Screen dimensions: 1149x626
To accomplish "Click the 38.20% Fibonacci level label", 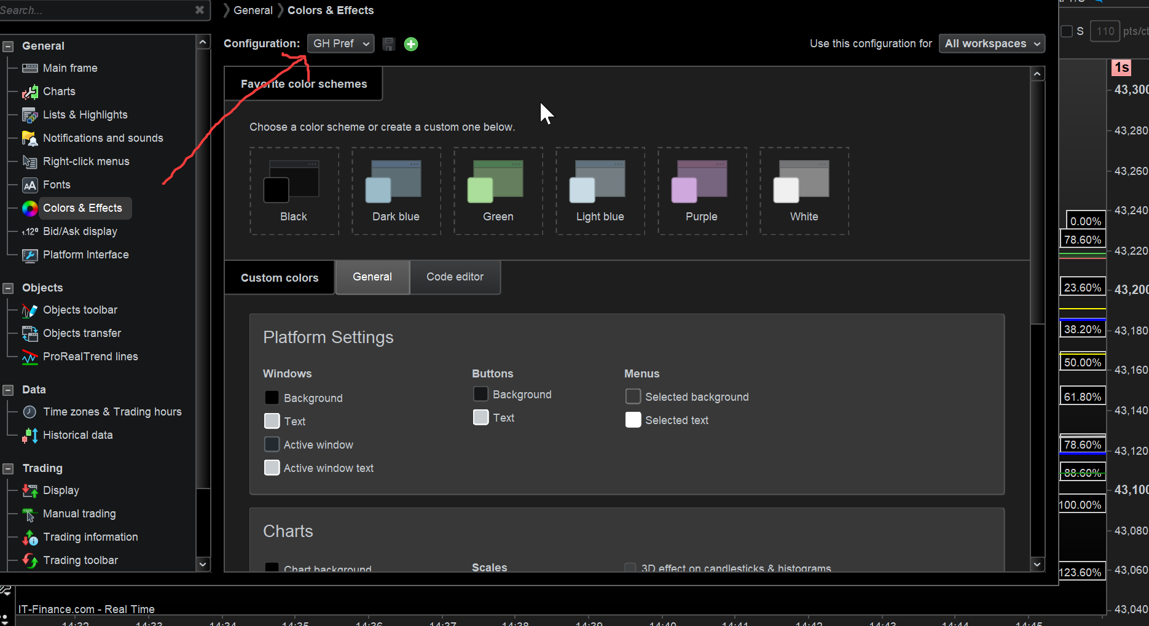I will click(x=1083, y=329).
